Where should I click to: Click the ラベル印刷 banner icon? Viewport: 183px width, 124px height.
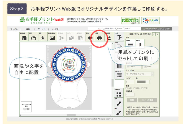point(130,21)
